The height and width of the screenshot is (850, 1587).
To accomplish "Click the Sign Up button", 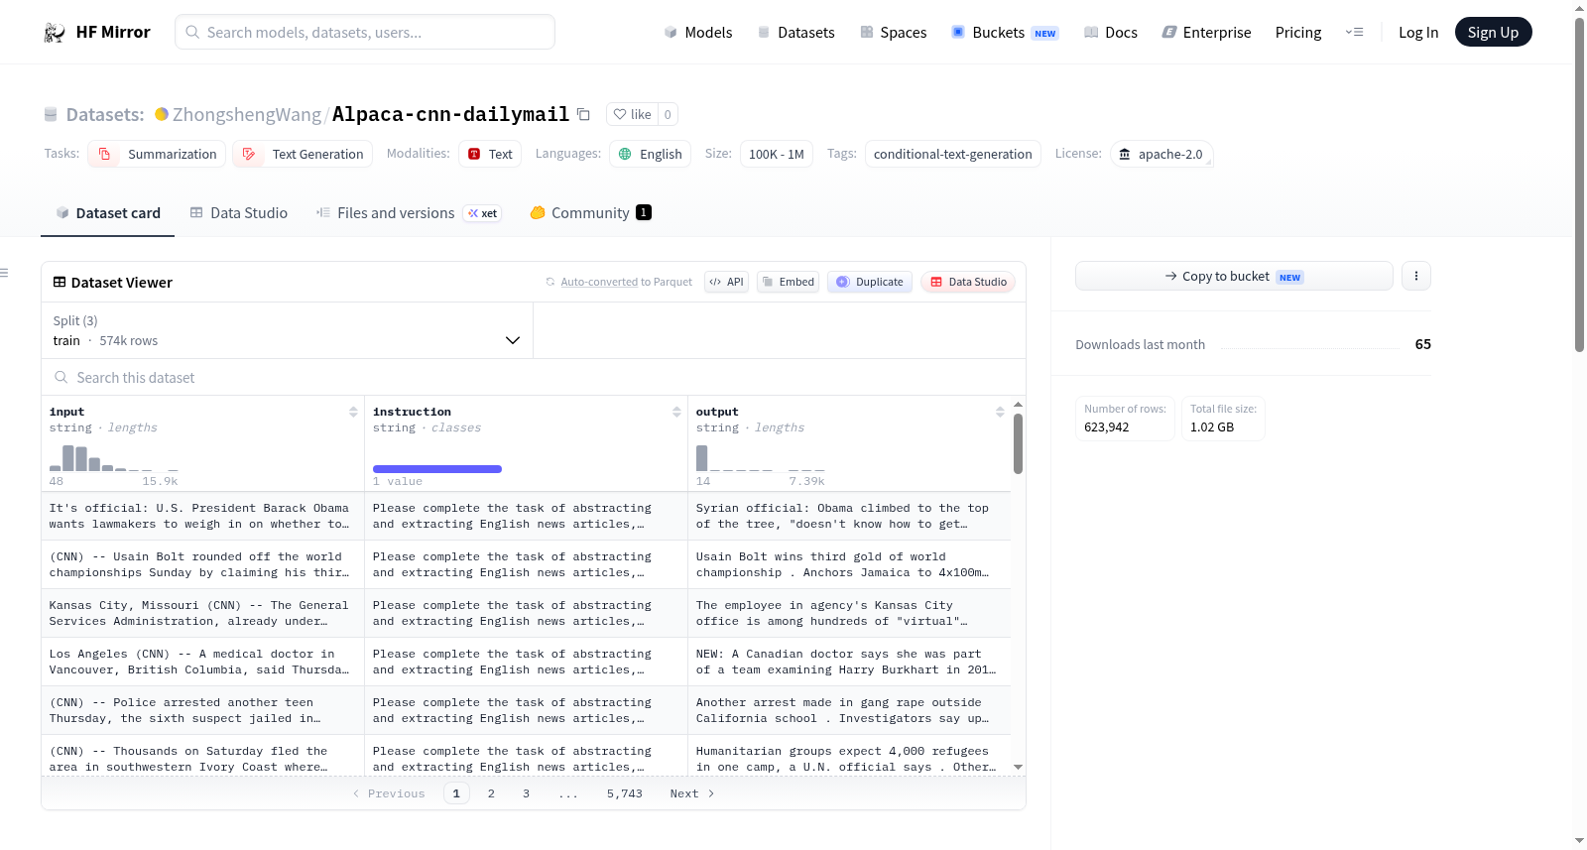I will pos(1493,33).
